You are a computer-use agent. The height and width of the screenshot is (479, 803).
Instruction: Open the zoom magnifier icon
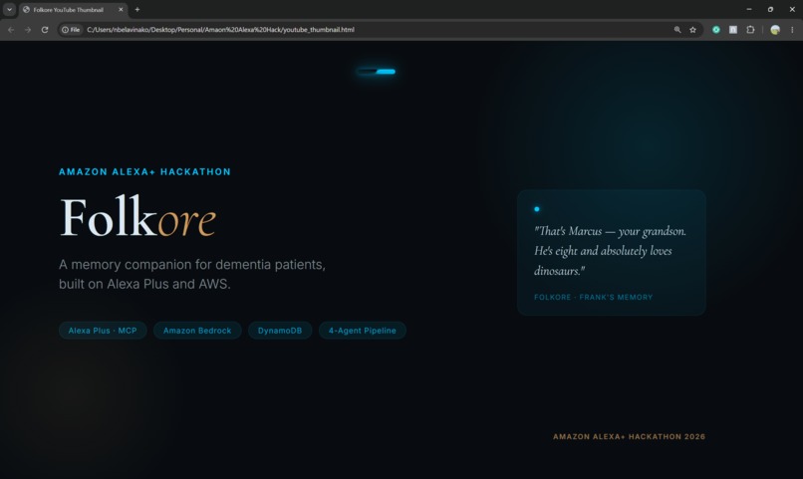(x=677, y=30)
